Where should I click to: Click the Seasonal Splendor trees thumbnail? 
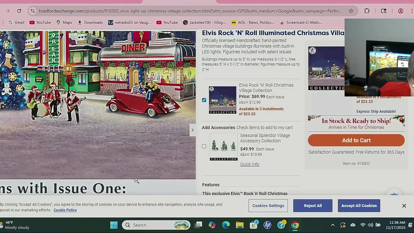click(x=223, y=147)
